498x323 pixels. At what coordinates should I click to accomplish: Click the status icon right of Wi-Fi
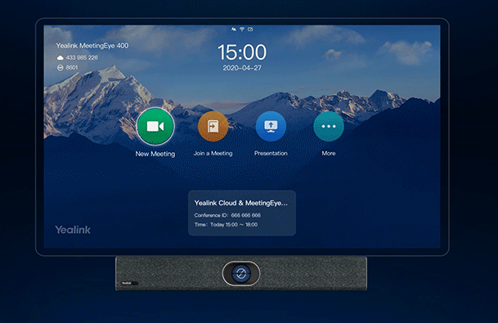click(x=250, y=29)
